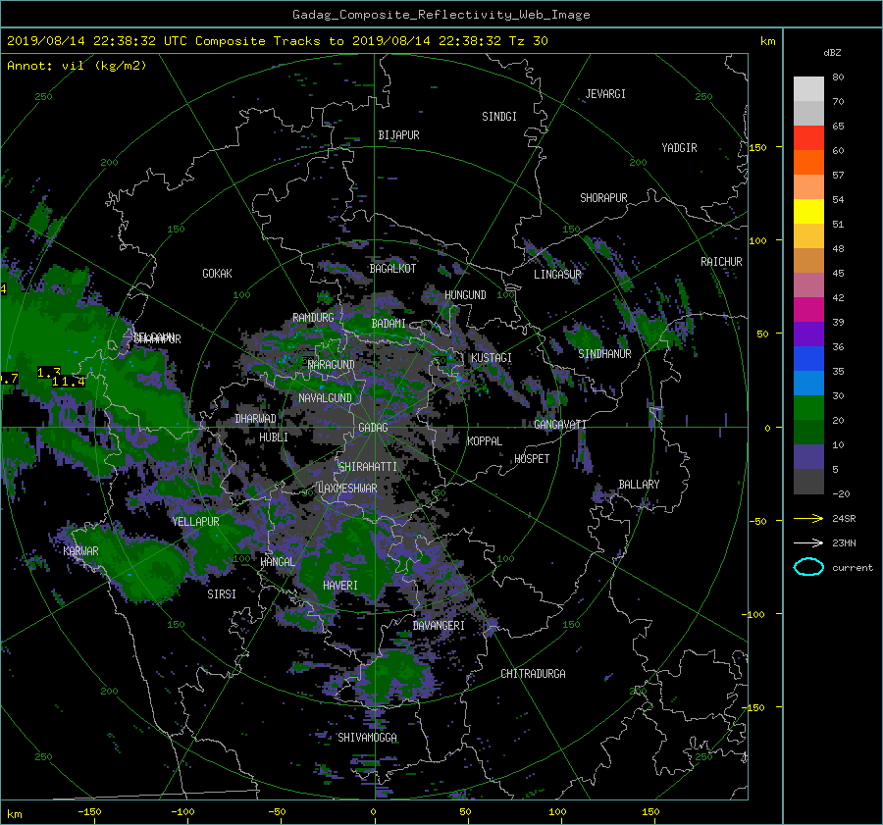Click the '11.4' VIL annotation value
Viewport: 883px width, 825px height.
click(69, 382)
